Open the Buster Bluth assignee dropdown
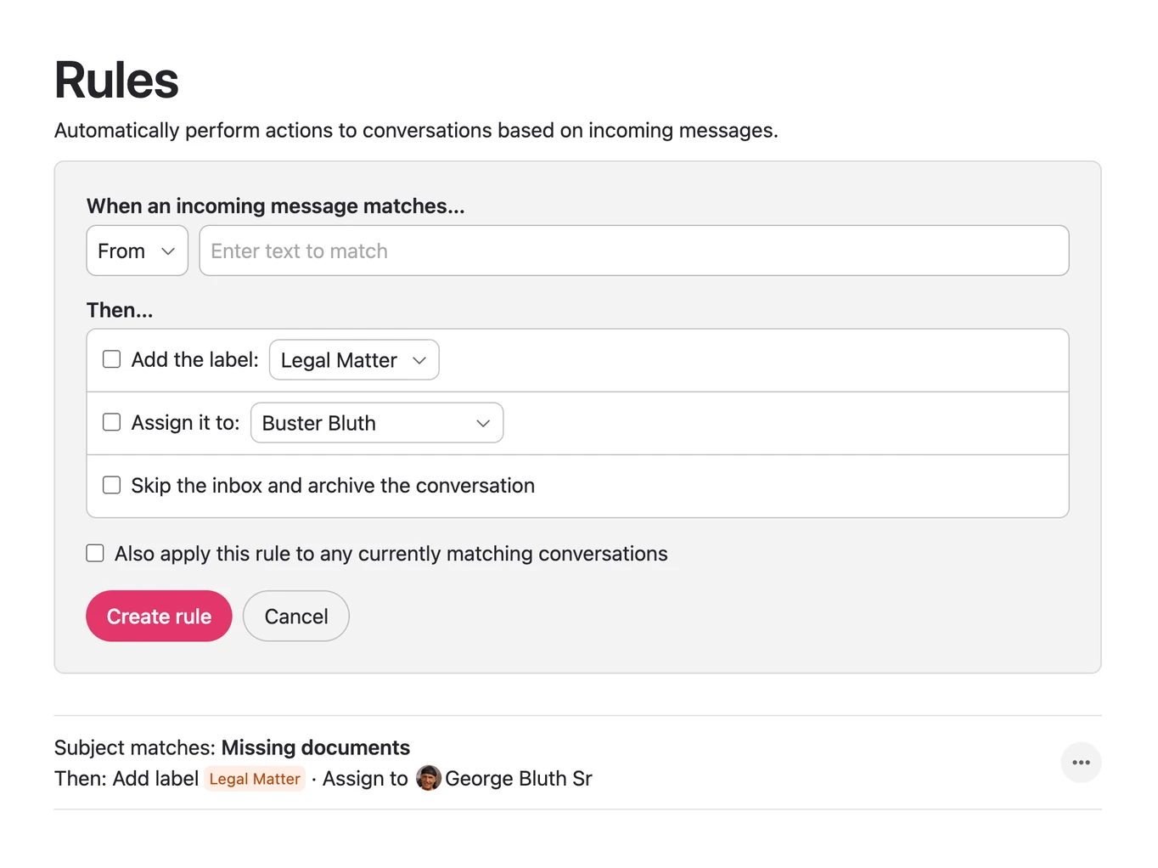The image size is (1158, 868). [x=377, y=423]
